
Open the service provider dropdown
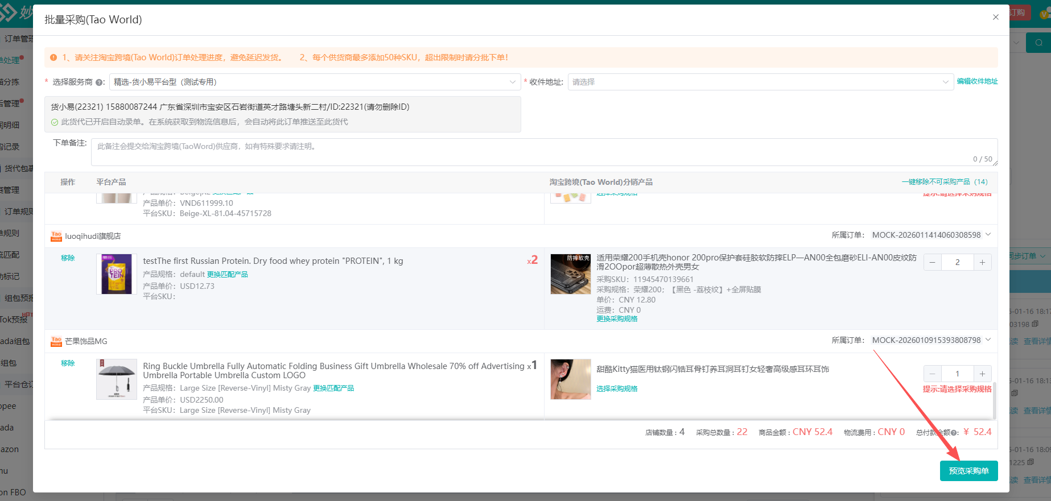(x=314, y=82)
